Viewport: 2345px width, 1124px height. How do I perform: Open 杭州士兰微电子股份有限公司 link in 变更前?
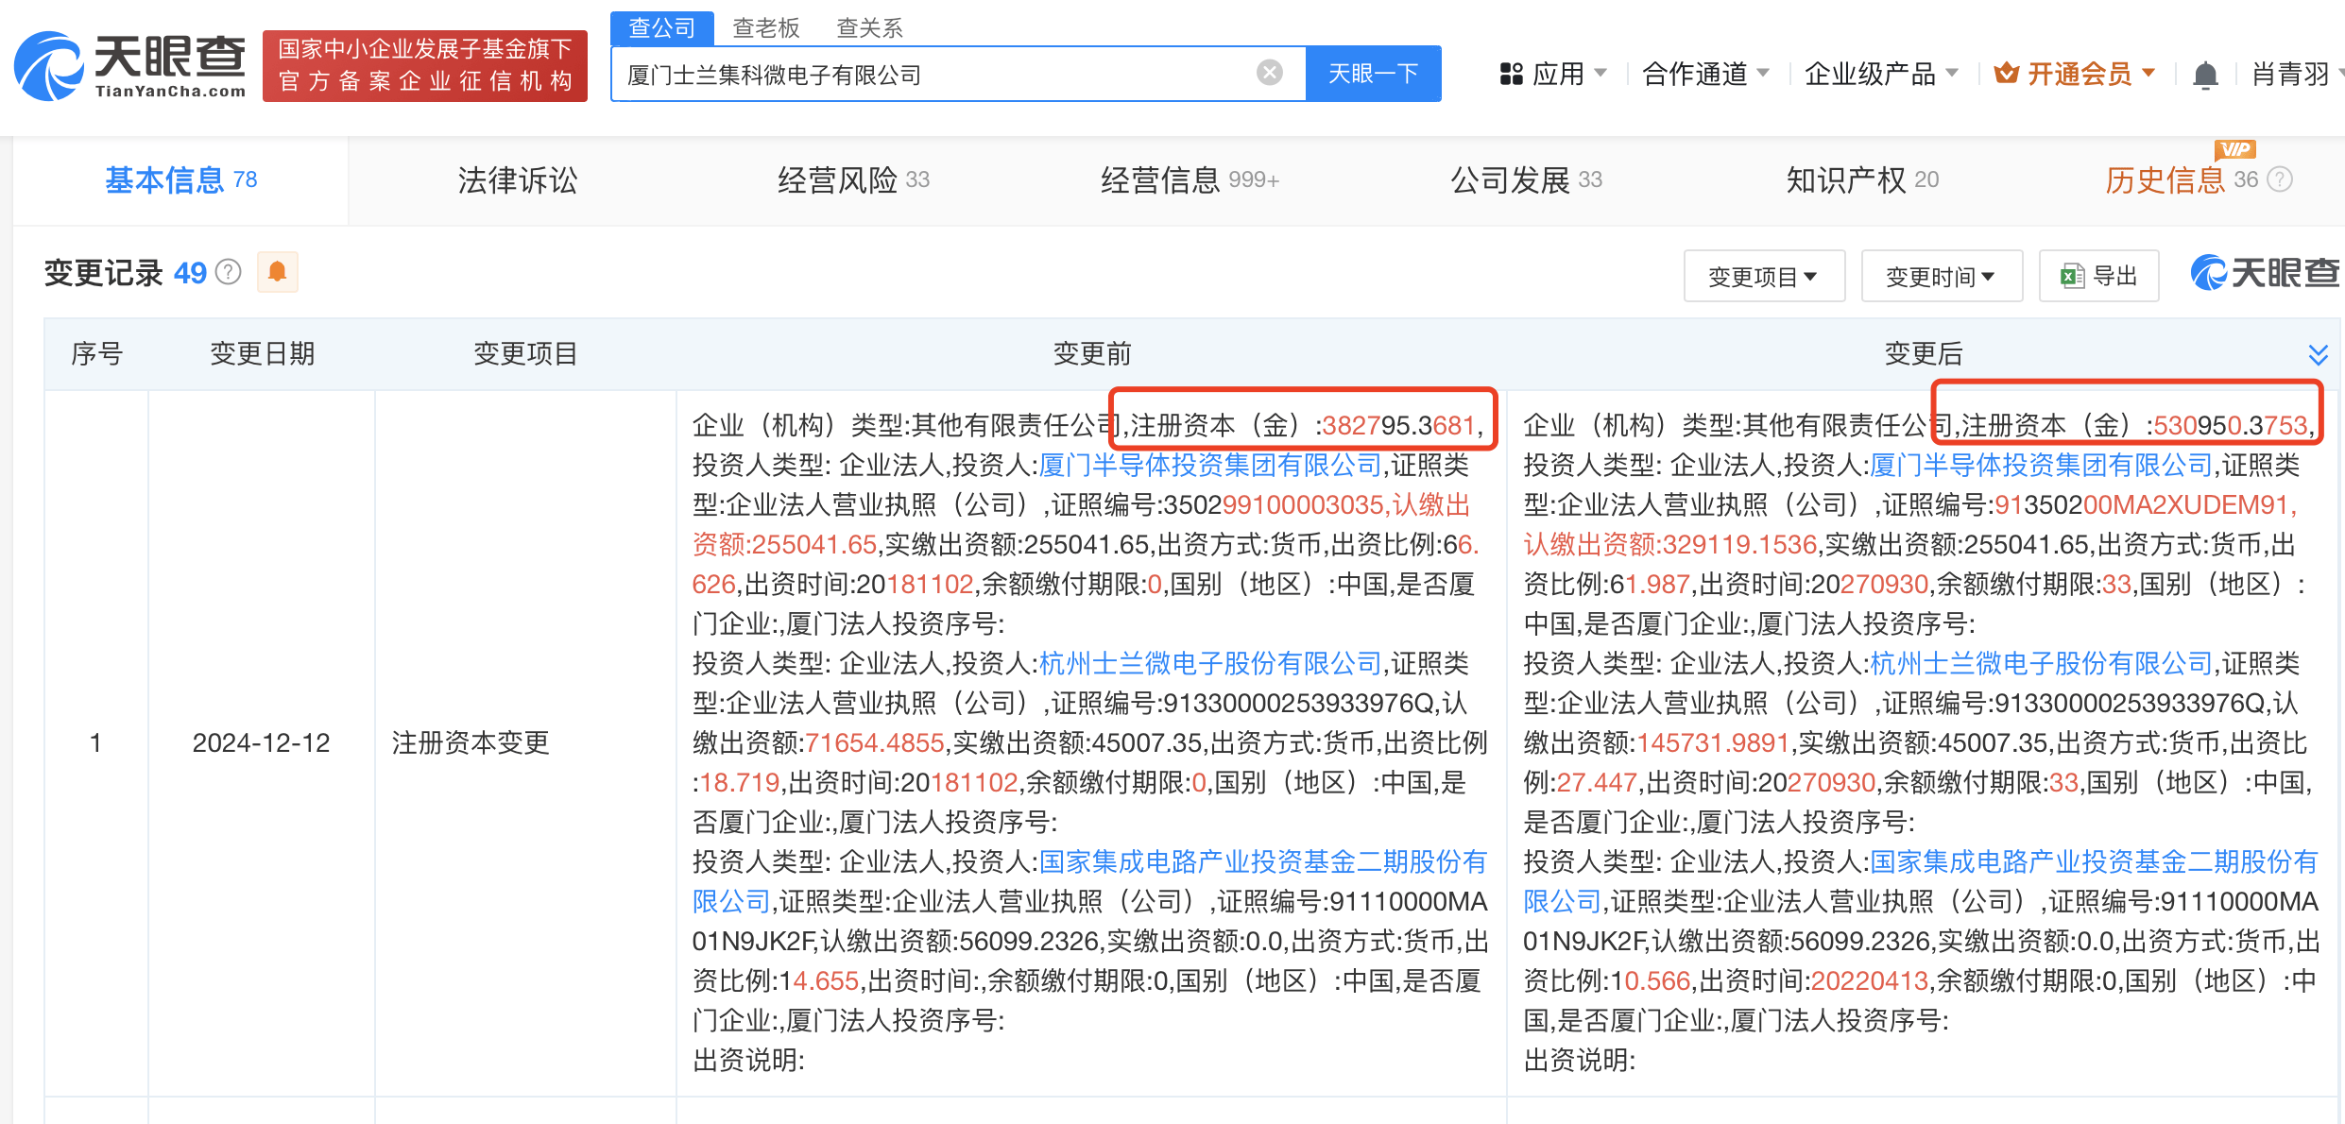tap(1210, 663)
